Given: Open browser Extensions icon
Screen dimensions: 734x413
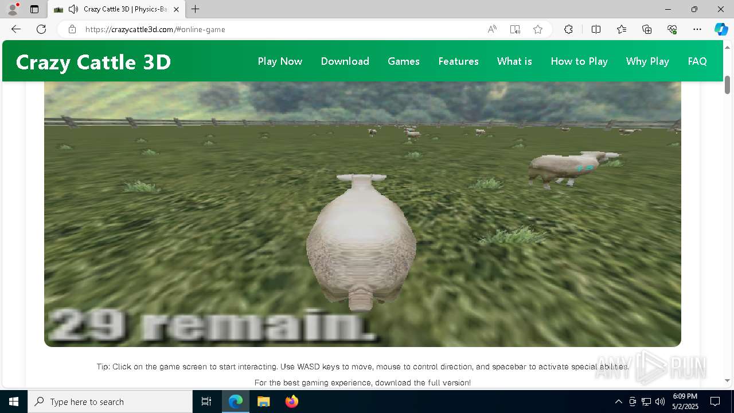Looking at the screenshot, I should 568,29.
